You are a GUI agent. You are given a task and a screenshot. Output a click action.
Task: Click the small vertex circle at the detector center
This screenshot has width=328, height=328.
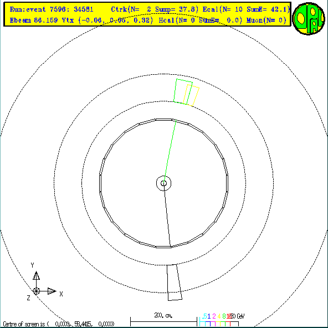(163, 183)
